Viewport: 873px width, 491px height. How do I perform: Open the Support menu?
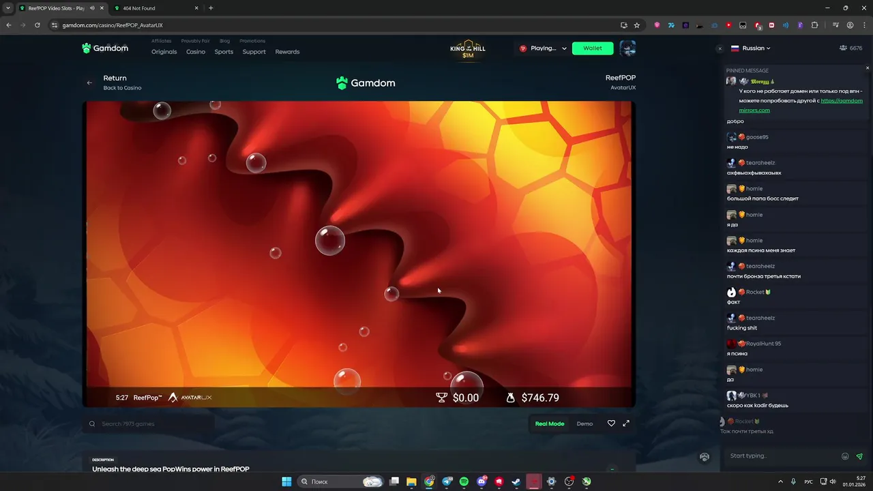tap(254, 52)
